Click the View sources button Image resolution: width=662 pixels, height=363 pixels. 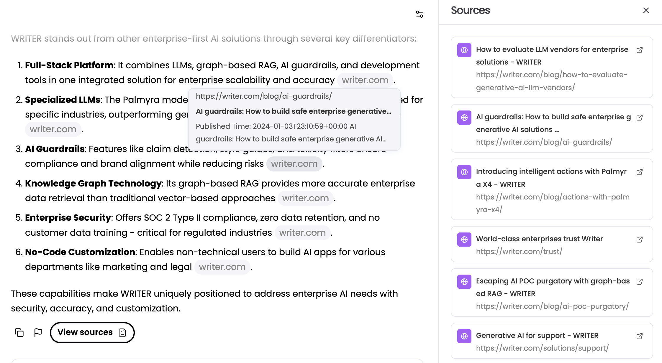point(92,332)
